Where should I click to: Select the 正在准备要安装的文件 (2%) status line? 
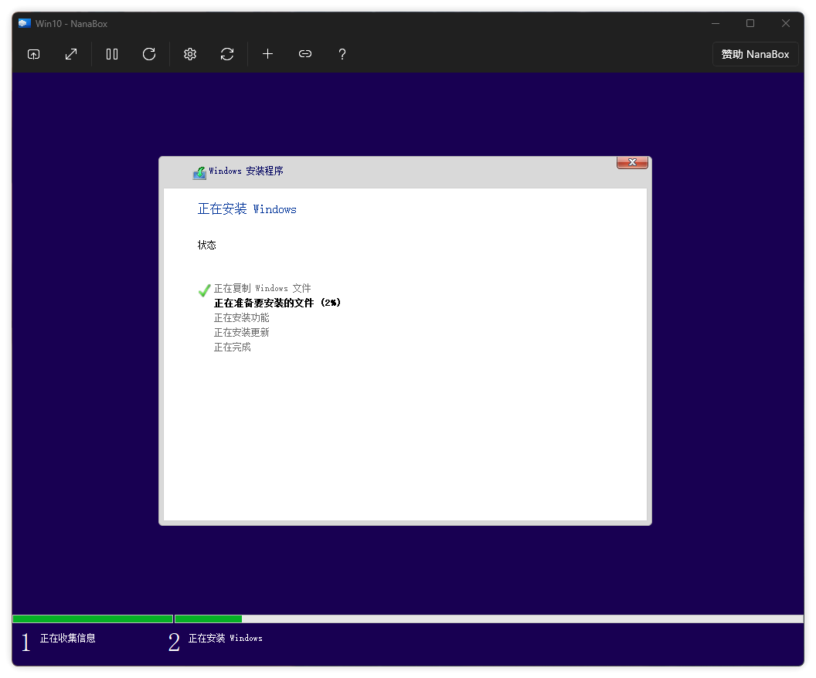(277, 303)
